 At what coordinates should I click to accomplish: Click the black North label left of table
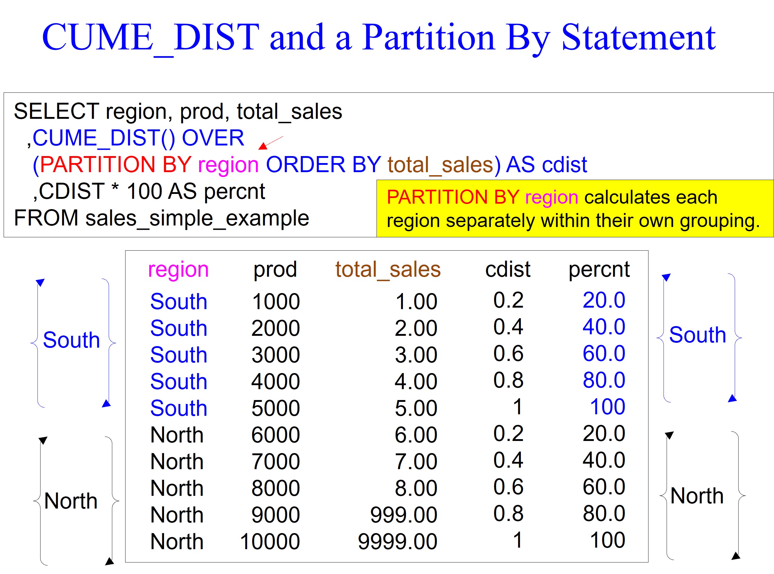71,501
